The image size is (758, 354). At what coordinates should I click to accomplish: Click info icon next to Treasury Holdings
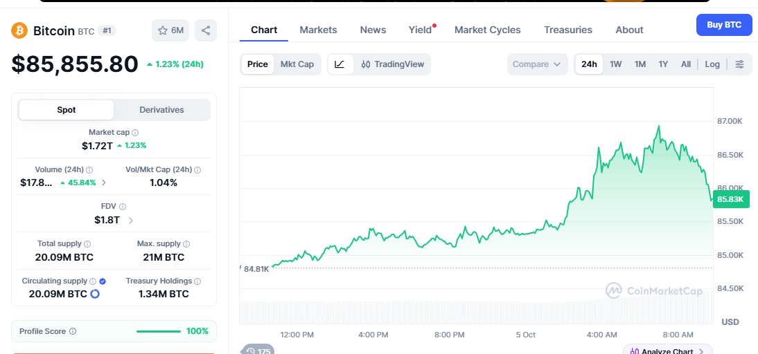[197, 281]
